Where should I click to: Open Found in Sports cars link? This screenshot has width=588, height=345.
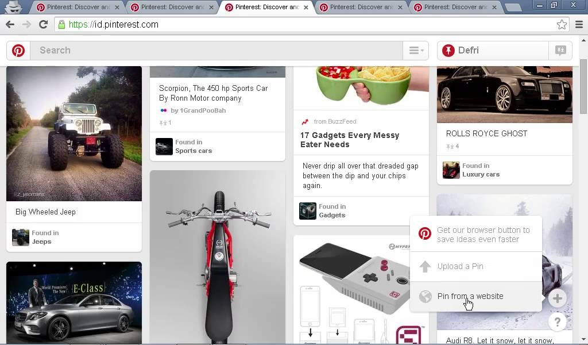coord(194,147)
